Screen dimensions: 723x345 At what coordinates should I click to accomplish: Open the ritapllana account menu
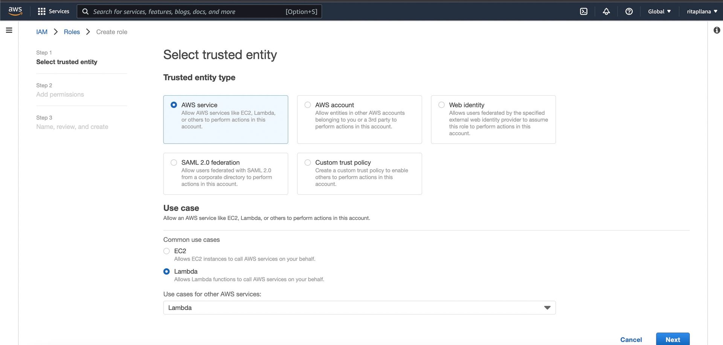click(702, 11)
